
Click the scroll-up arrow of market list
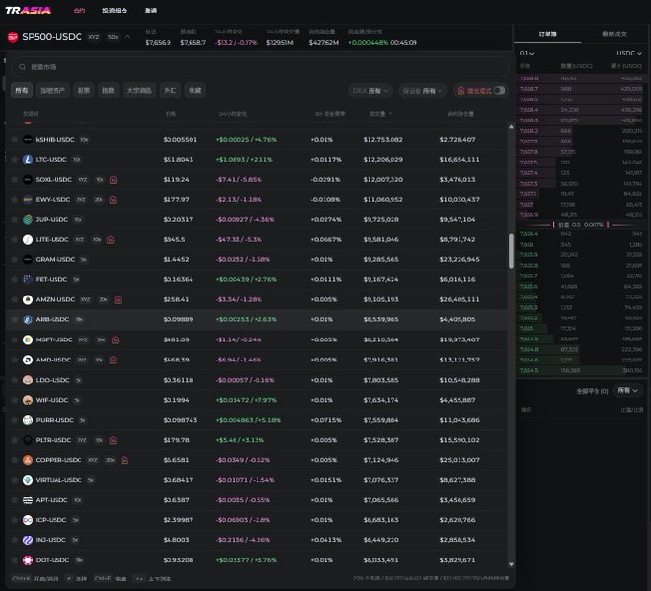click(511, 127)
